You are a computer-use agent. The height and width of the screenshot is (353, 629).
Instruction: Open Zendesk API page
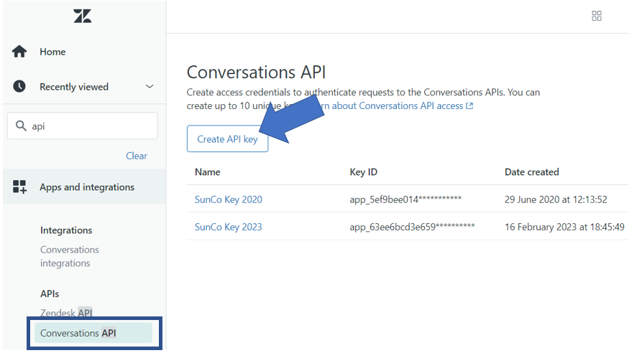pyautogui.click(x=66, y=313)
